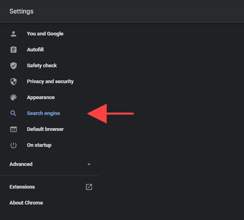Open the Extensions page link
The width and height of the screenshot is (244, 220).
(22, 187)
